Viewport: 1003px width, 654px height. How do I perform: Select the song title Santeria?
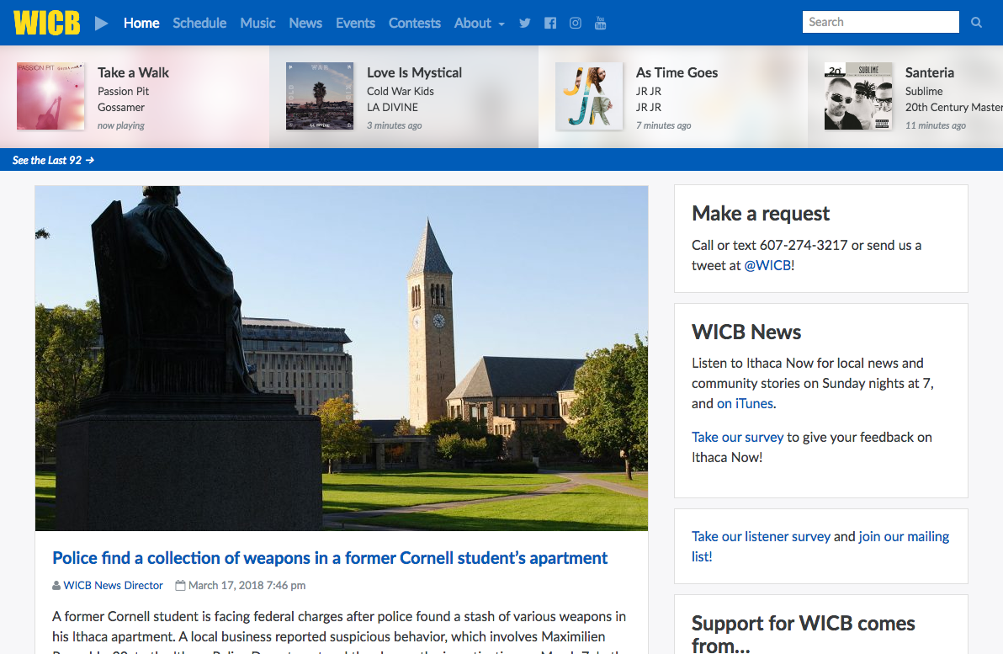click(x=930, y=72)
